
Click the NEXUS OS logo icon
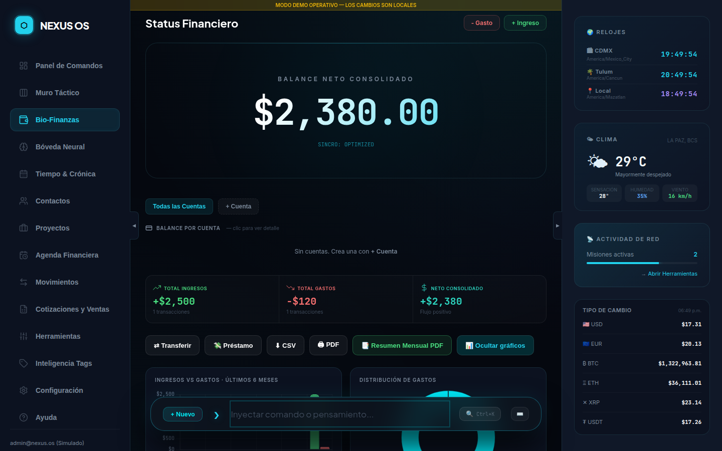click(24, 25)
